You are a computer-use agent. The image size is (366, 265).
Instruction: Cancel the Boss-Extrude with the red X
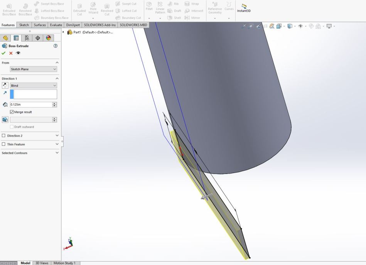pos(11,53)
